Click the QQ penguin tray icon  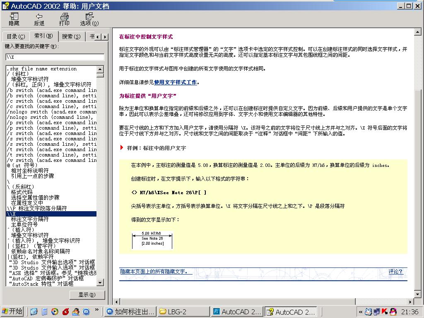point(393,312)
